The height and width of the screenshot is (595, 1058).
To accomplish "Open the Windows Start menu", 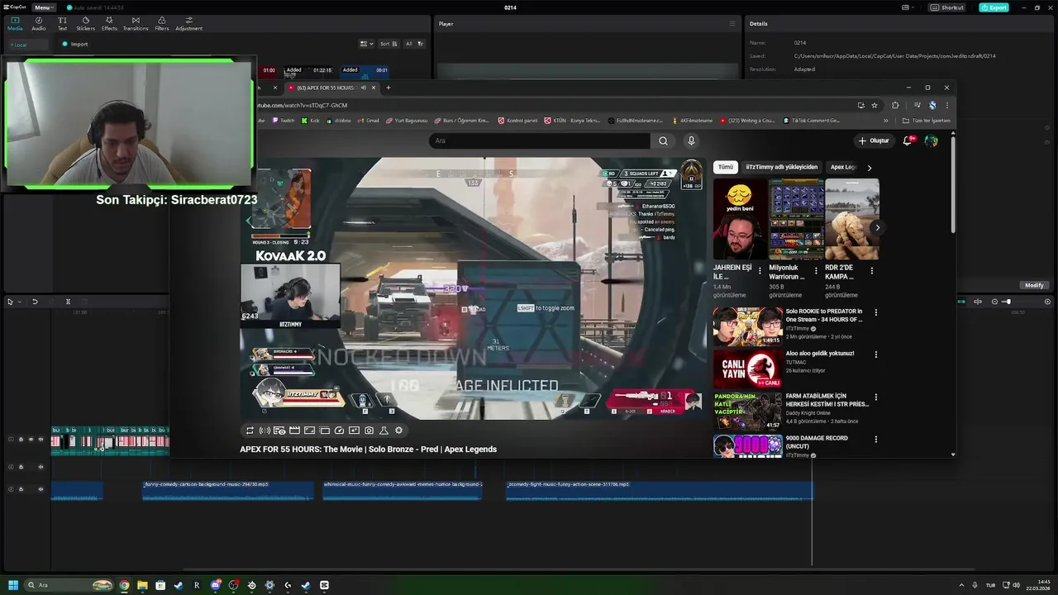I will click(13, 585).
